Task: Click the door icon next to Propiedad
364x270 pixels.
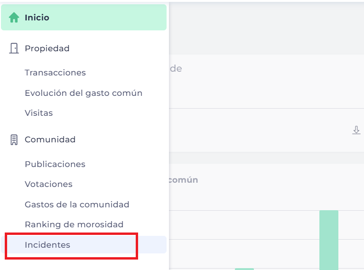Action: tap(14, 48)
